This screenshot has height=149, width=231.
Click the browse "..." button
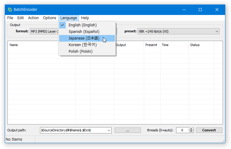127,130
